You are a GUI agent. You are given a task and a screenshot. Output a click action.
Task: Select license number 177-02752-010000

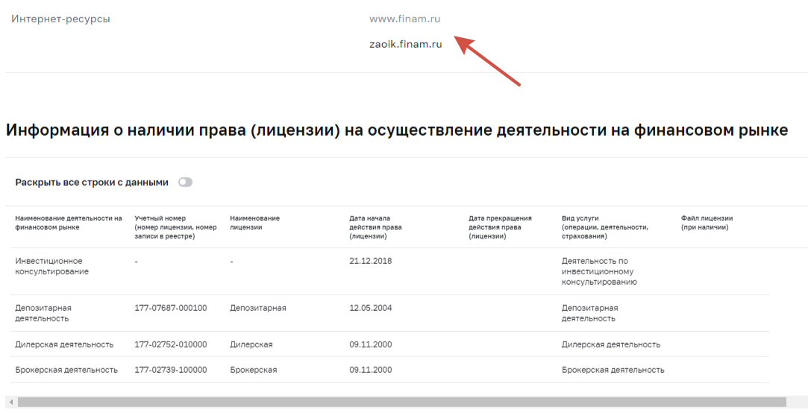tap(171, 344)
